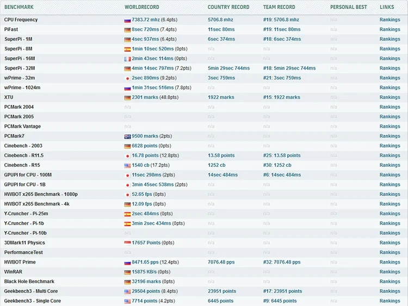Click the Japanese flag beside 11sec 298ms

tap(127, 176)
